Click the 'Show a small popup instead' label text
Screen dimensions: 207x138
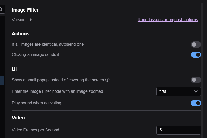coord(58,80)
